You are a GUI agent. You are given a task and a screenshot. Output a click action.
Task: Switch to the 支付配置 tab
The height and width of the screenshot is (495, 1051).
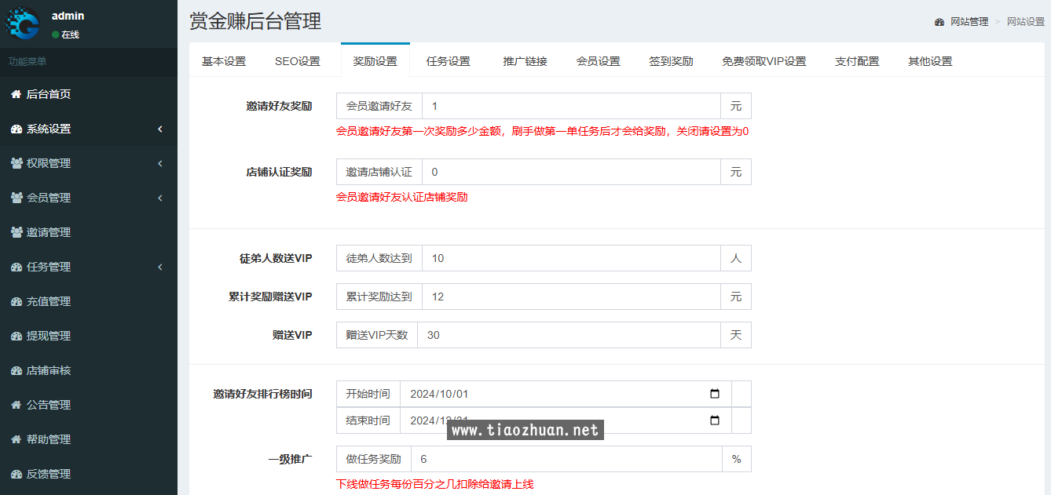857,61
